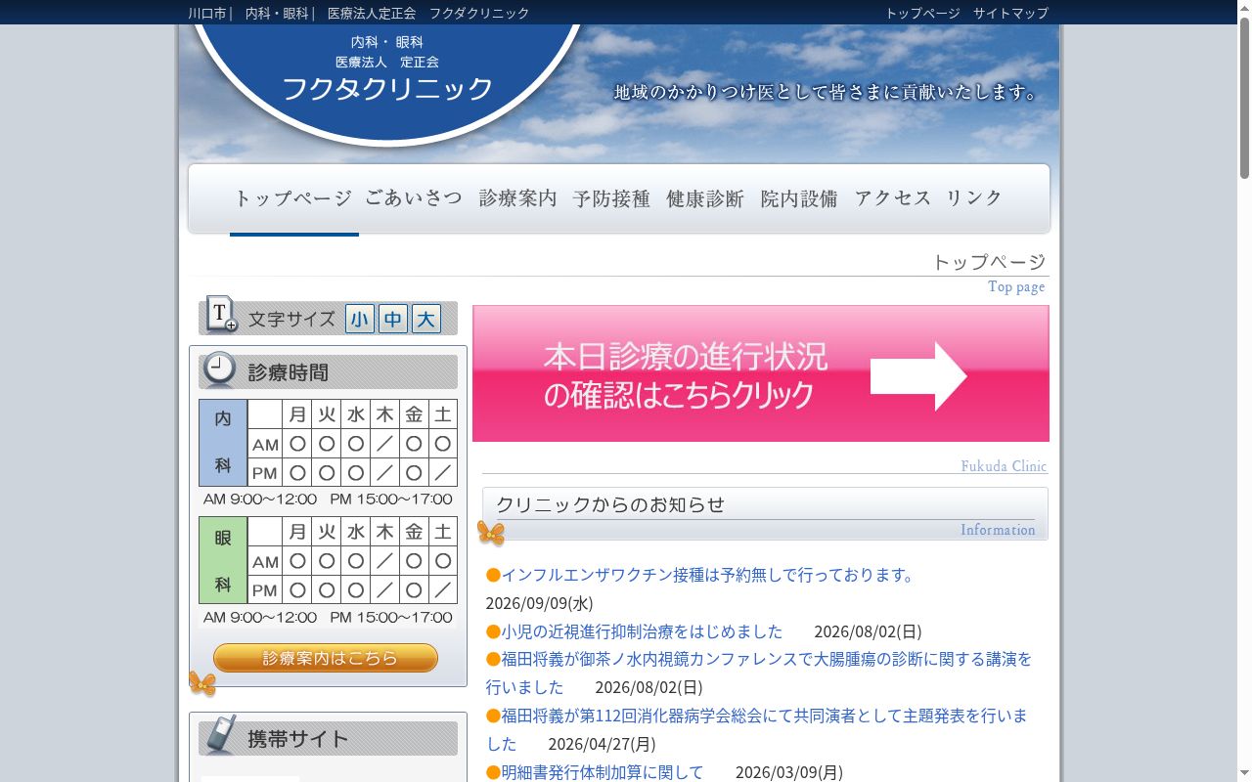Screen dimensions: 1252x782
Task: Set text size to large (大)
Action: tap(426, 319)
